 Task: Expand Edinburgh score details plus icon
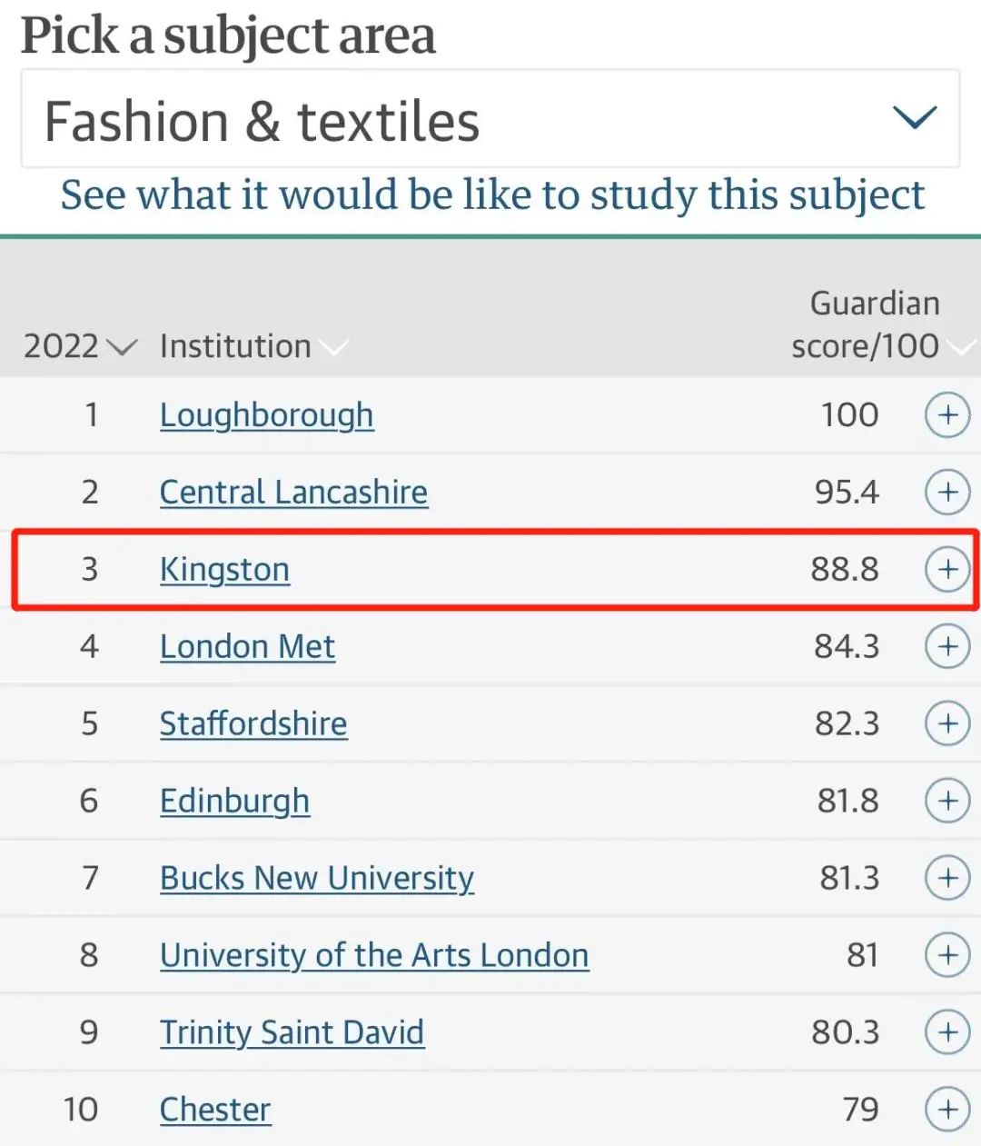pyautogui.click(x=947, y=802)
